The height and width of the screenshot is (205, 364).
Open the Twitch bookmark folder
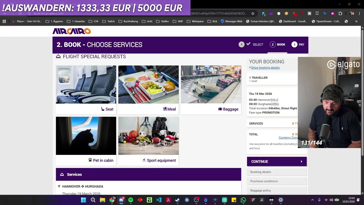(x=108, y=21)
